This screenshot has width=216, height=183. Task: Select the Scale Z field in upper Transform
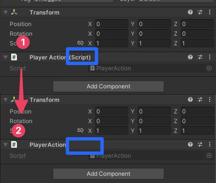pos(197,43)
